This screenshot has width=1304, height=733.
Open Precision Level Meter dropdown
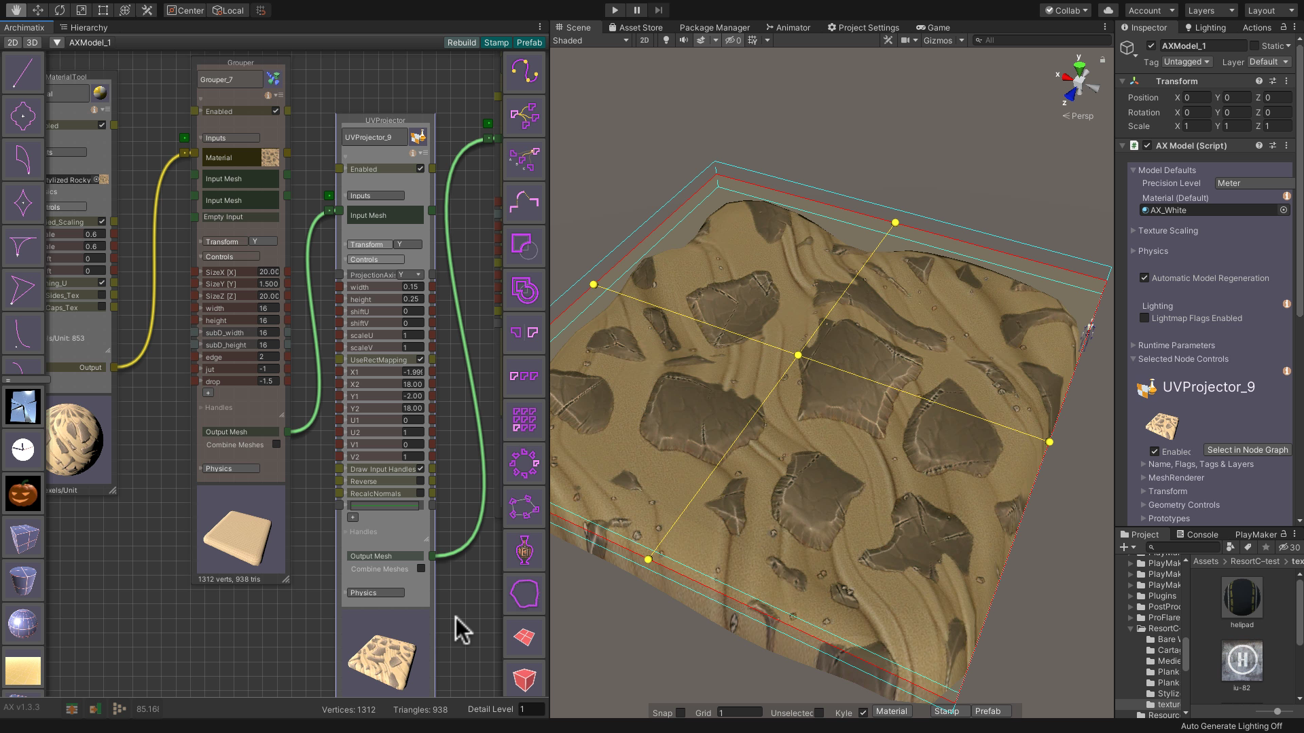click(1254, 183)
